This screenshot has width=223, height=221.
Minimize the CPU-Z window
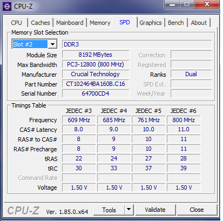point(172,4)
